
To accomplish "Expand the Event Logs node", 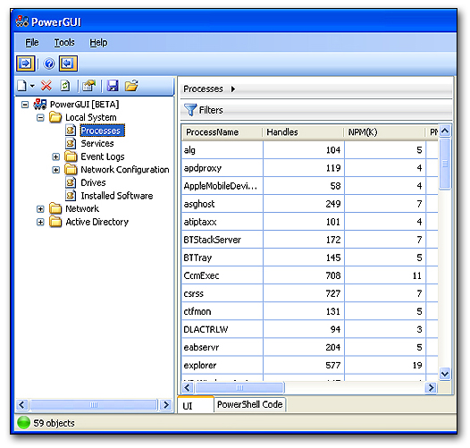I will pos(55,156).
